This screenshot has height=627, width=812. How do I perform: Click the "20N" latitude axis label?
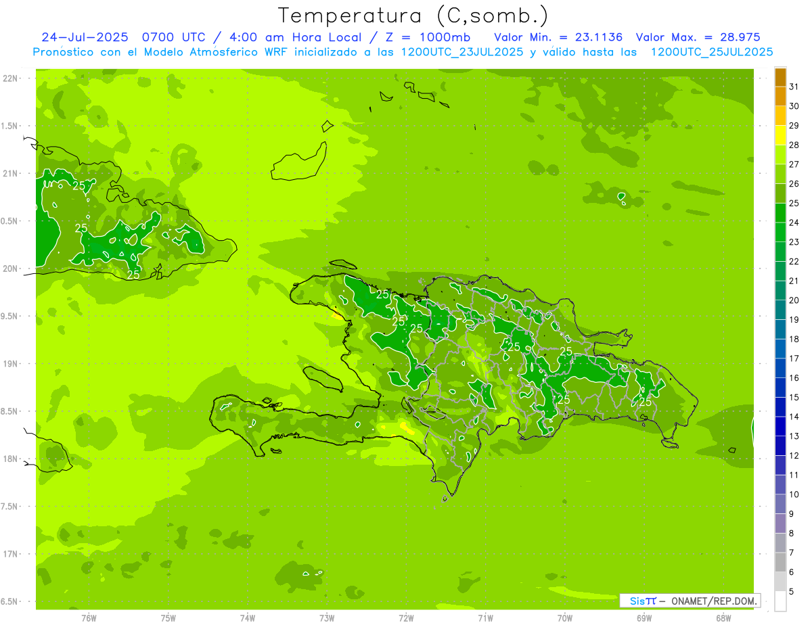tap(11, 269)
